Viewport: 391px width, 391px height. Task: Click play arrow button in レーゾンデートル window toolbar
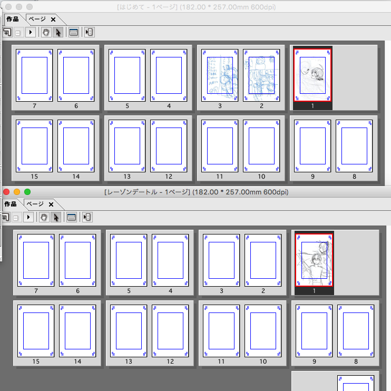coord(28,218)
